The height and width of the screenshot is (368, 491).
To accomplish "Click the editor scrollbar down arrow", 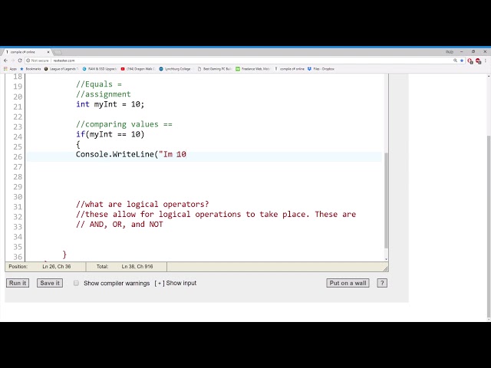I will tap(386, 259).
